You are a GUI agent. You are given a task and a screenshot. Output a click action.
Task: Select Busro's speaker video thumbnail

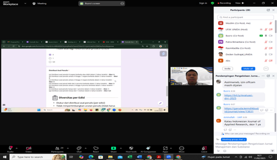tap(191, 76)
